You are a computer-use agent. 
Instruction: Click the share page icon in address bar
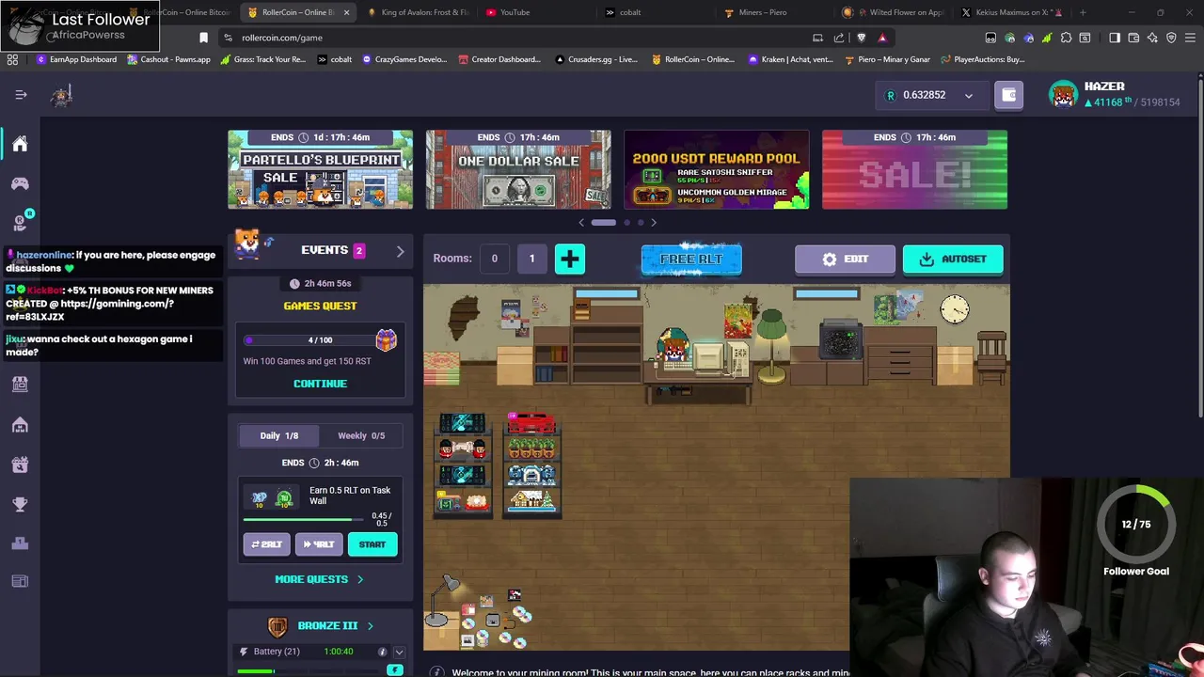839,38
